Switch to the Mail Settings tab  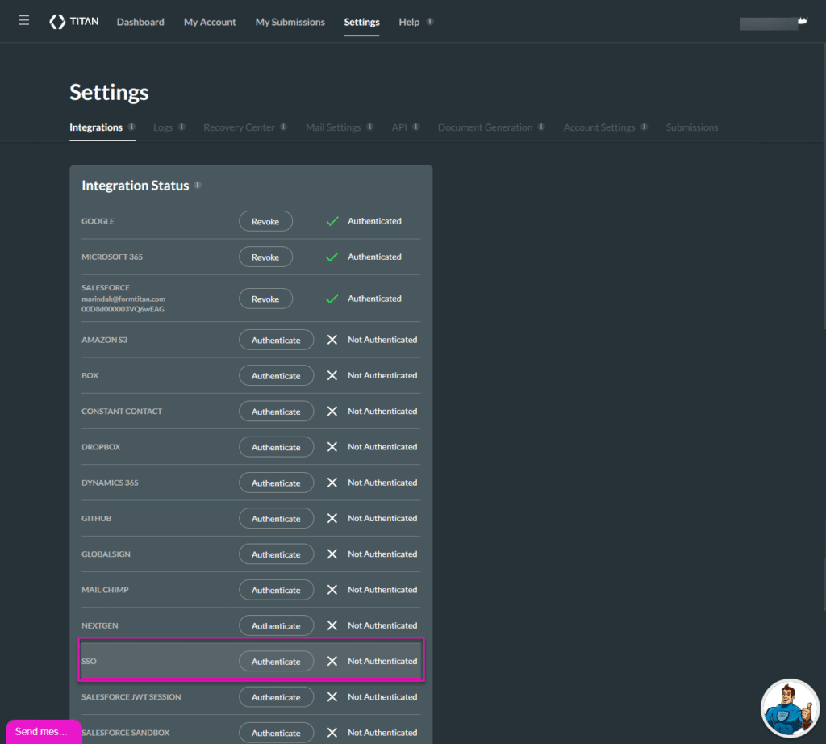332,127
